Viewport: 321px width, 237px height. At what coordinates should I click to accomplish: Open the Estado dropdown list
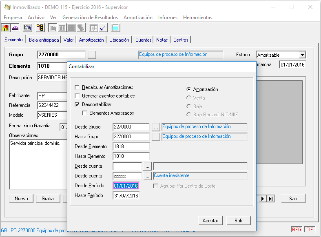[302, 55]
